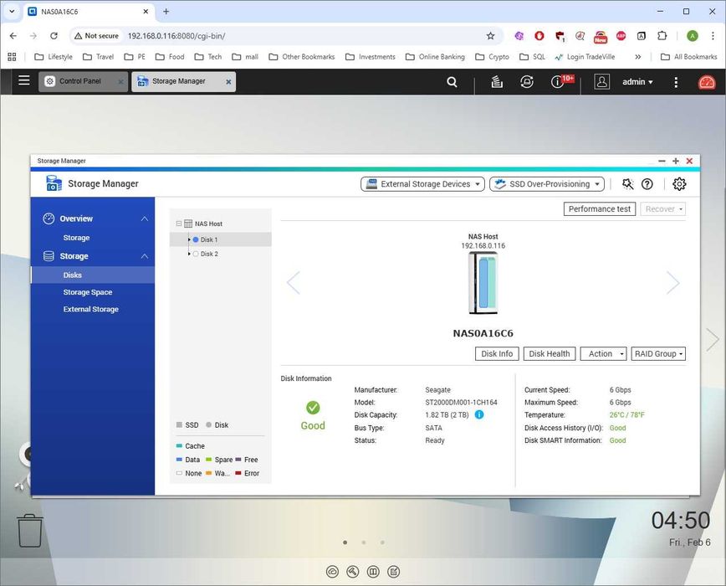This screenshot has height=586, width=726.
Task: Open external devices icon in QTS bar
Action: click(527, 82)
